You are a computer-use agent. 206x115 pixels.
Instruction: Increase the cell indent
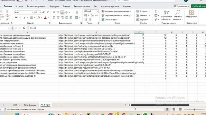coord(71,18)
